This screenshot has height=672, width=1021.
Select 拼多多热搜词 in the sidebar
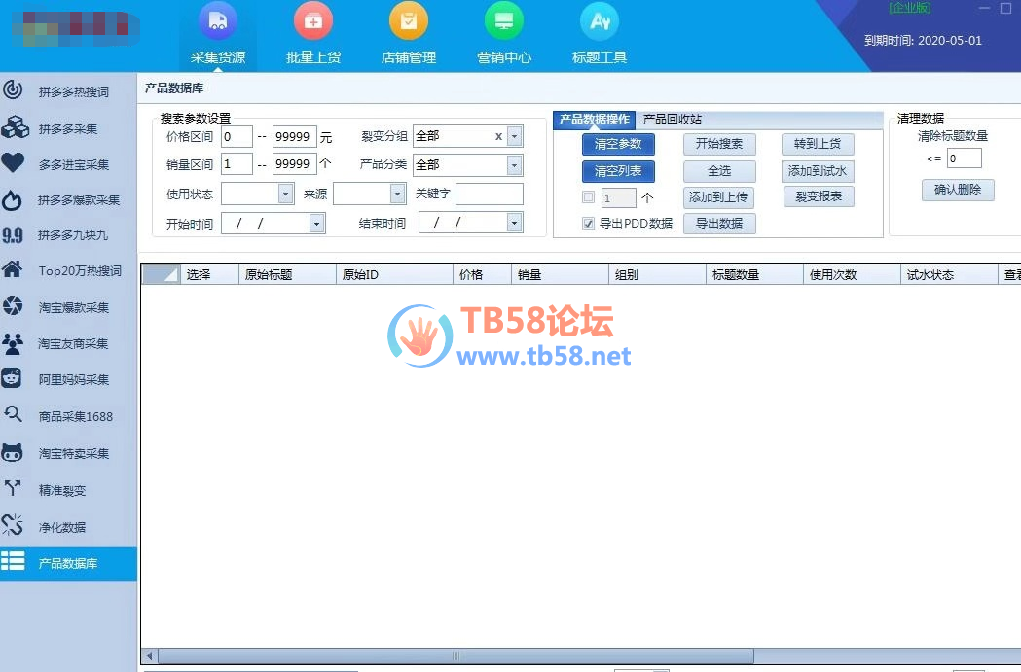[68, 91]
